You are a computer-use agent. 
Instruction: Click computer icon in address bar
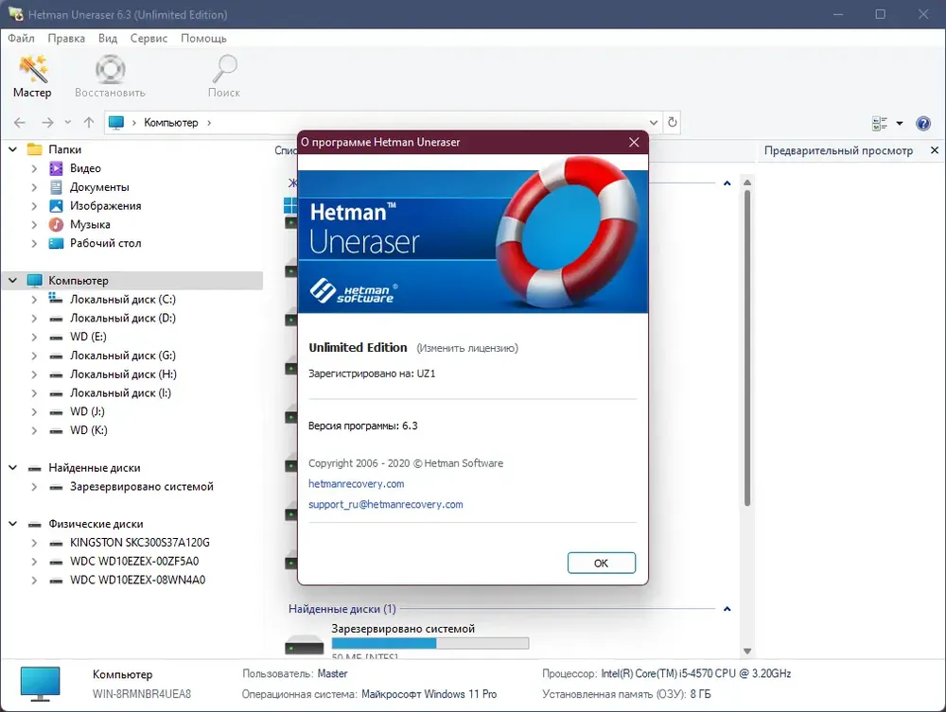coord(115,122)
